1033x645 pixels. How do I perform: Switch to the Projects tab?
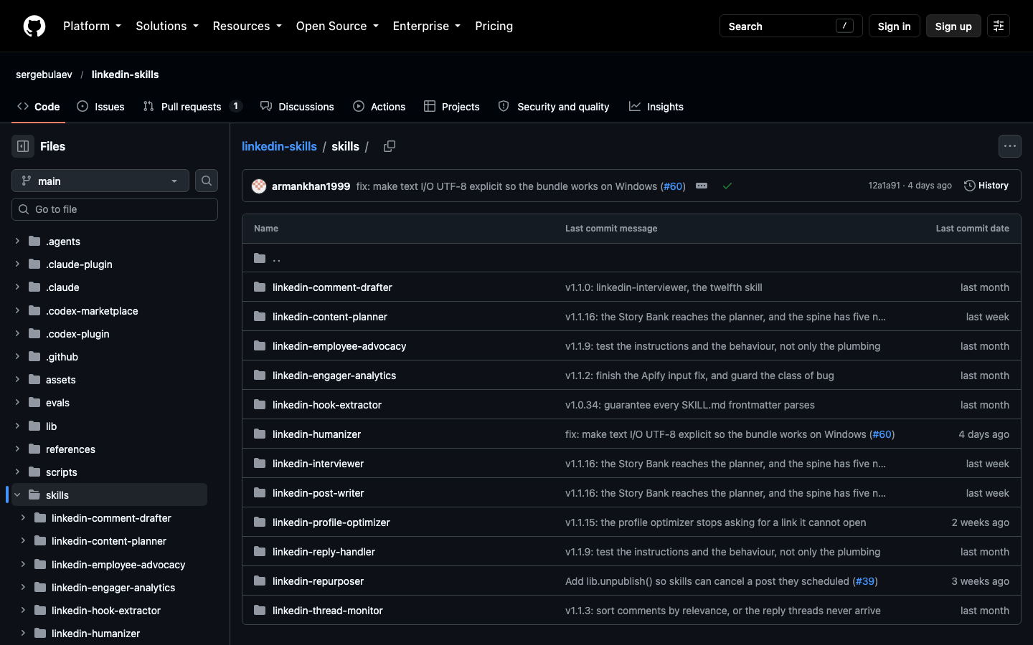point(452,107)
